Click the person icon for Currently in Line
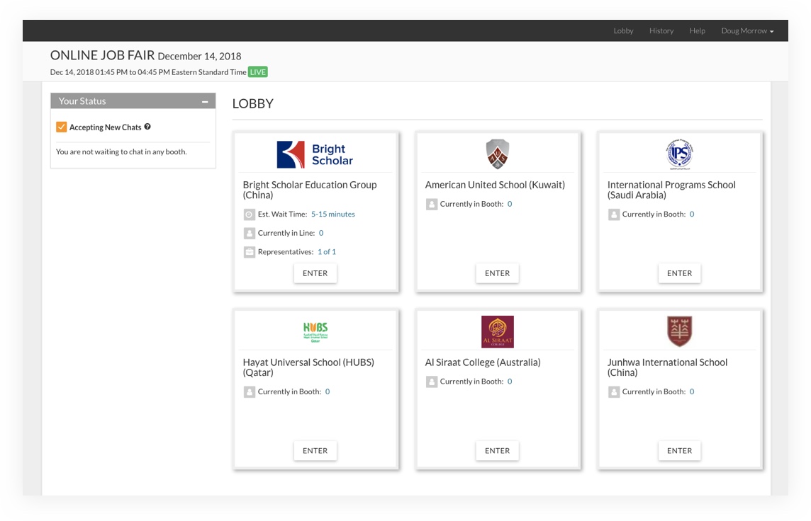 tap(250, 233)
